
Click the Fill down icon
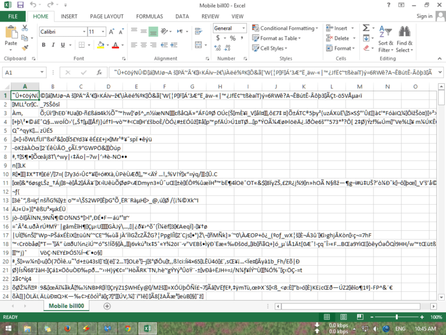(x=366, y=38)
